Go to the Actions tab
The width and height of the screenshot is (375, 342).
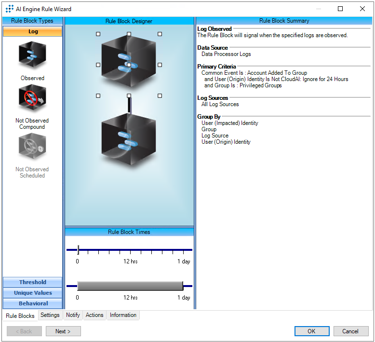click(94, 315)
